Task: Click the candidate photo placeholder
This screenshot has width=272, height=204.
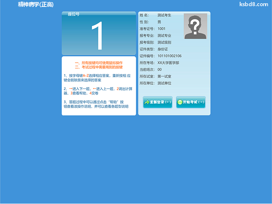Action: (195, 26)
